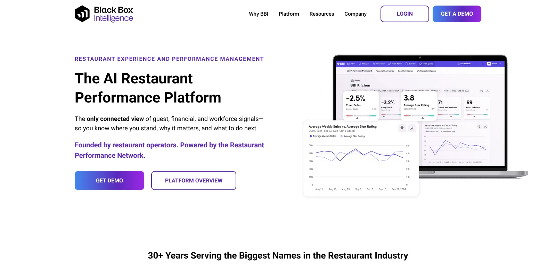Select Intelligence in the dashboard navigation

pos(426,64)
